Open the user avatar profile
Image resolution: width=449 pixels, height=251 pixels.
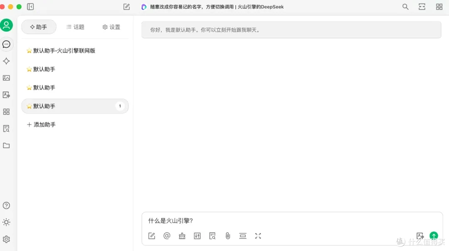tap(6, 25)
